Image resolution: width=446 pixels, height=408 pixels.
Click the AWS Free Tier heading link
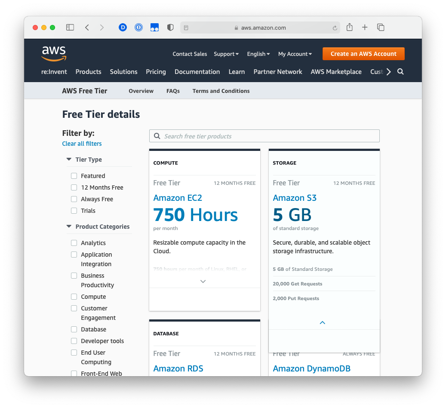click(x=84, y=91)
